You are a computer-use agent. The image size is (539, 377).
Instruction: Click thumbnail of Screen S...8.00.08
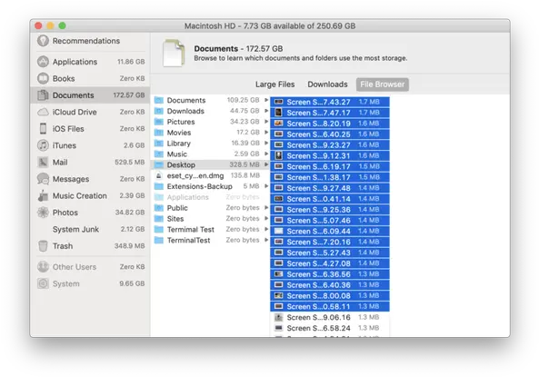pyautogui.click(x=279, y=296)
